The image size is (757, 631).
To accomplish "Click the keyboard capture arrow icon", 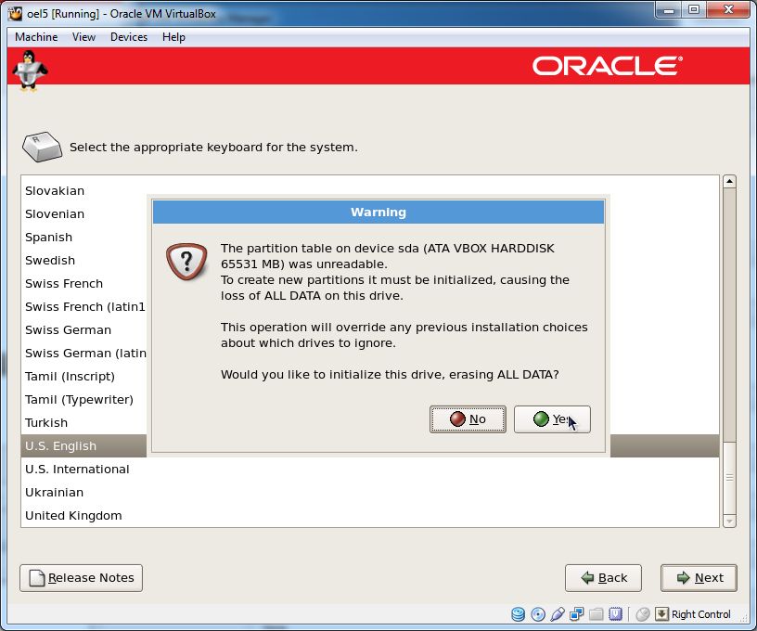I will pyautogui.click(x=661, y=614).
